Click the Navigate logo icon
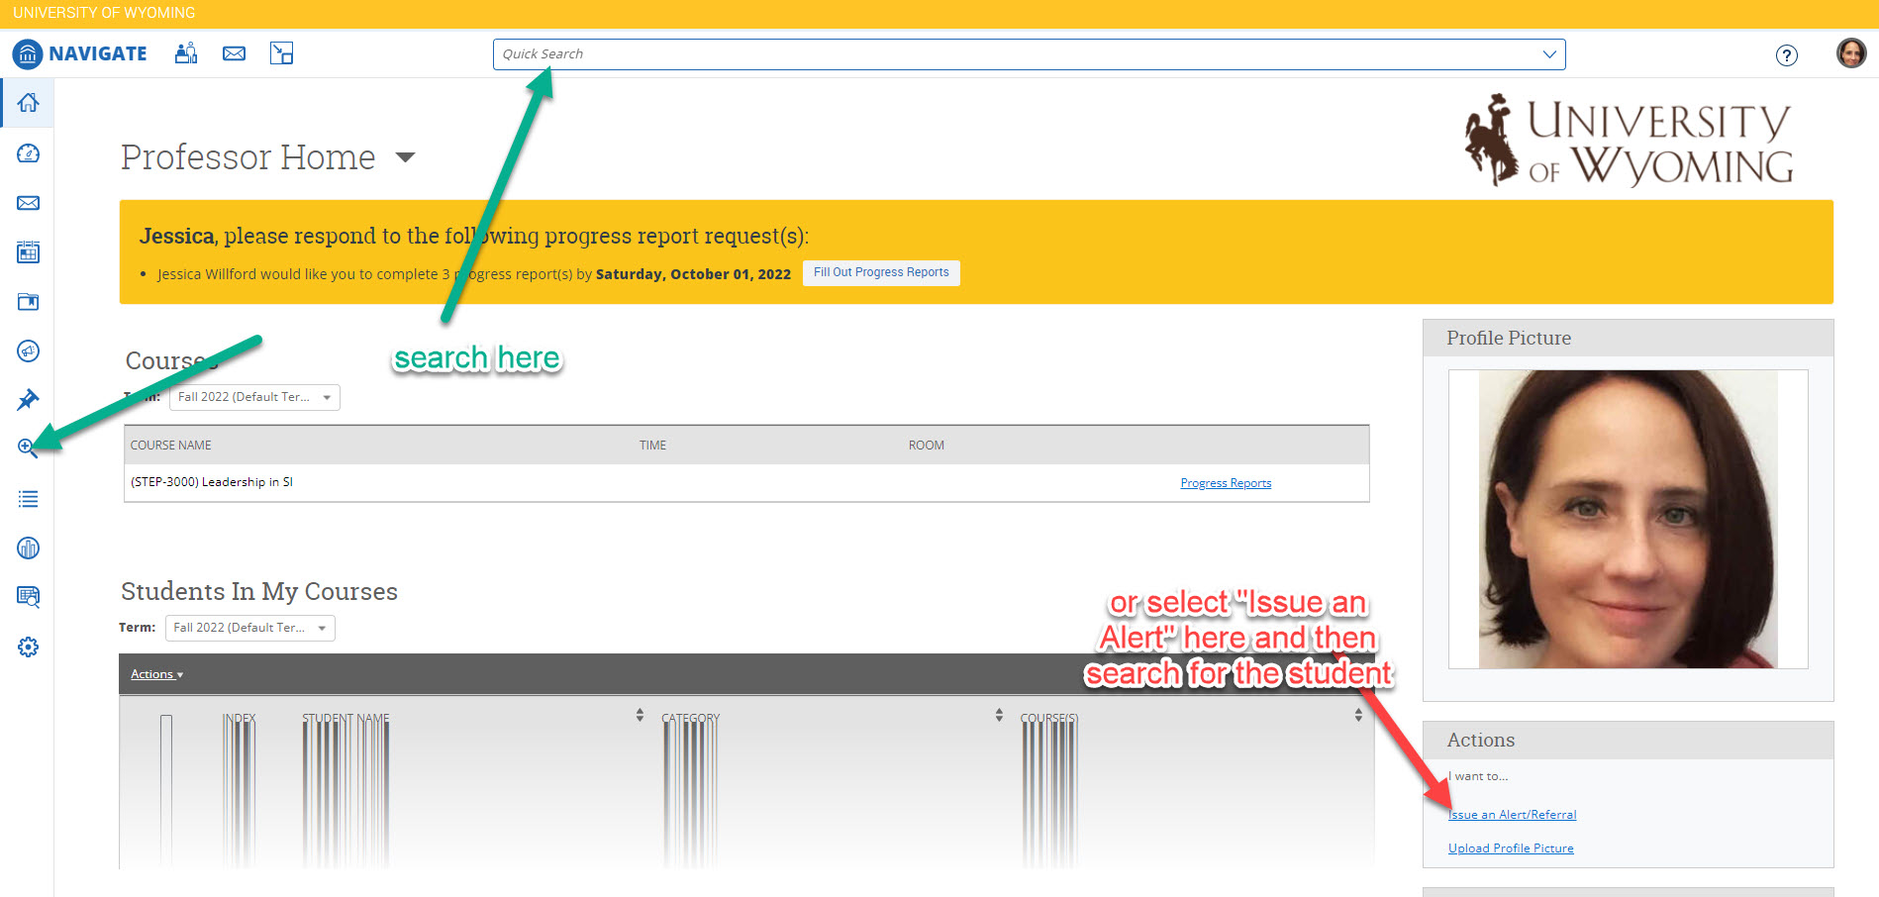The image size is (1879, 897). [x=28, y=53]
